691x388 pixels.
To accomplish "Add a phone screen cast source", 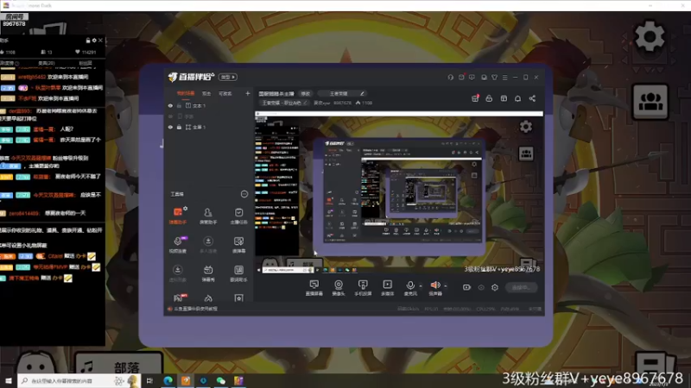I will tap(363, 288).
